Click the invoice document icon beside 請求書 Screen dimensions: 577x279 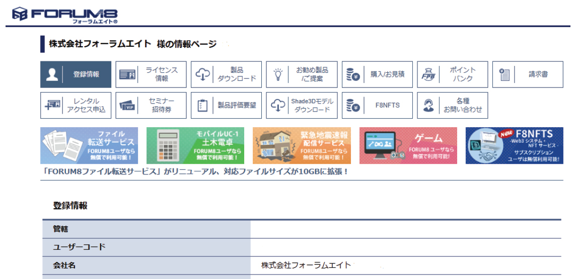(x=504, y=74)
